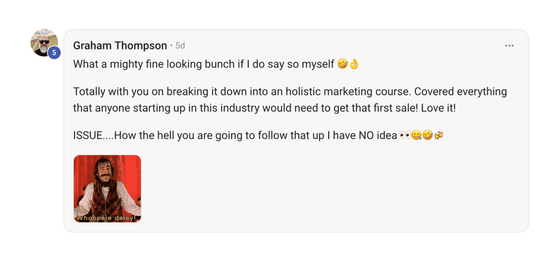Click the zipper-mouth face emoji
559x262 pixels.
click(x=416, y=136)
